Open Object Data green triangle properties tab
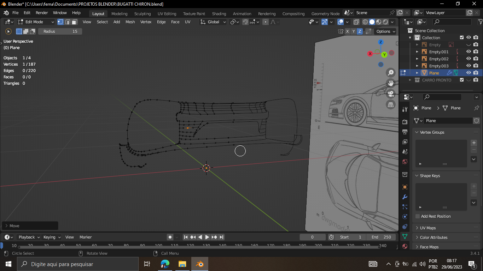The height and width of the screenshot is (271, 483). [405, 236]
